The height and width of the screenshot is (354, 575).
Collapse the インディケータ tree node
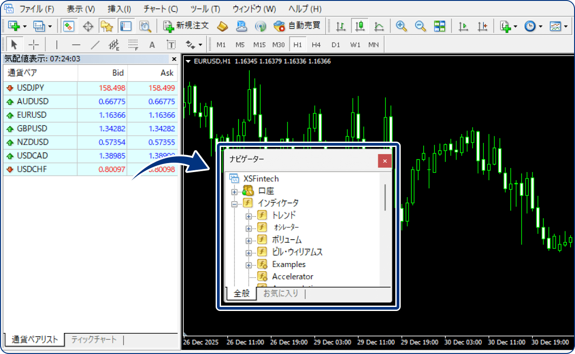click(x=234, y=204)
